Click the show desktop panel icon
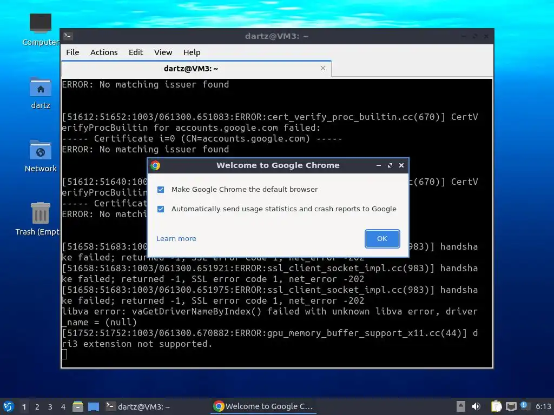The image size is (554, 415). pos(94,406)
